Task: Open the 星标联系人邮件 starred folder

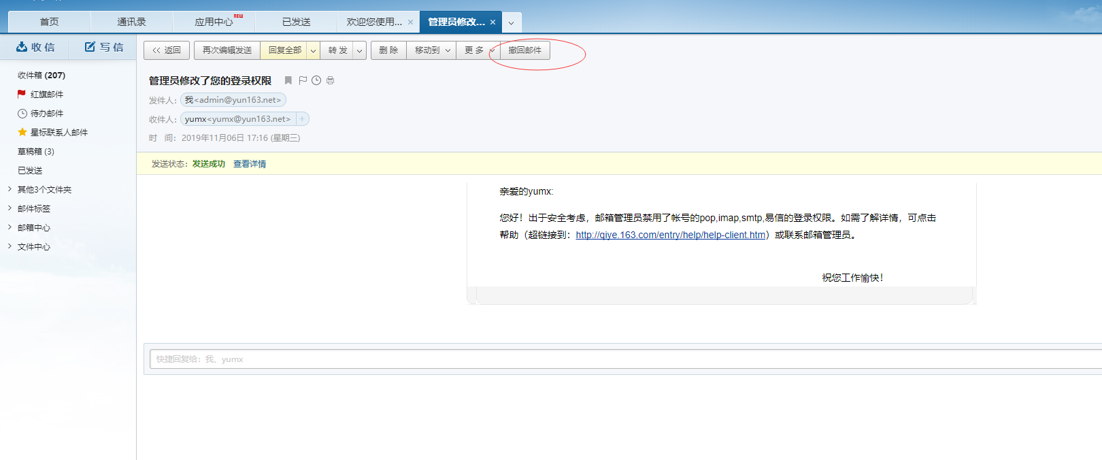Action: (59, 133)
